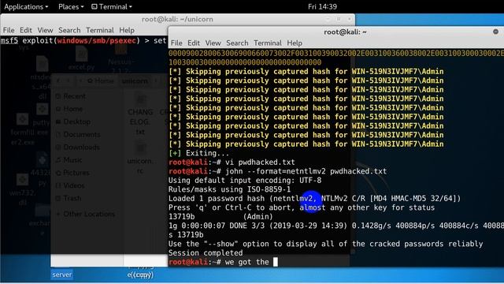Select Pictures in file manager sidebar
This screenshot has height=284, width=504.
[x=76, y=173]
